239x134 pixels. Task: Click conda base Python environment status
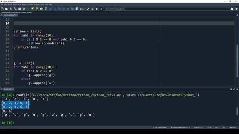point(180,127)
